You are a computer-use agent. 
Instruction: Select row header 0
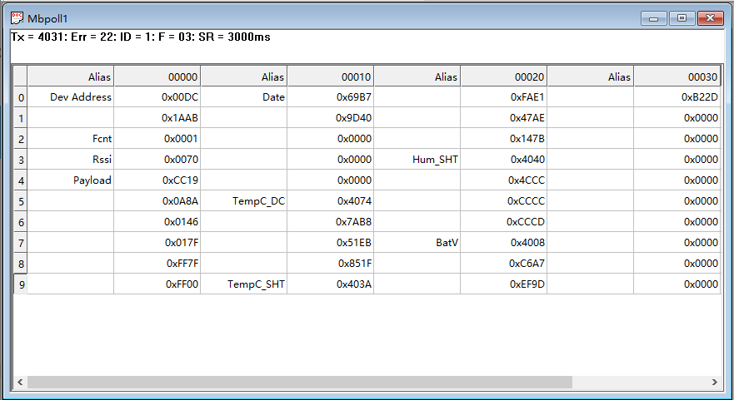(21, 97)
